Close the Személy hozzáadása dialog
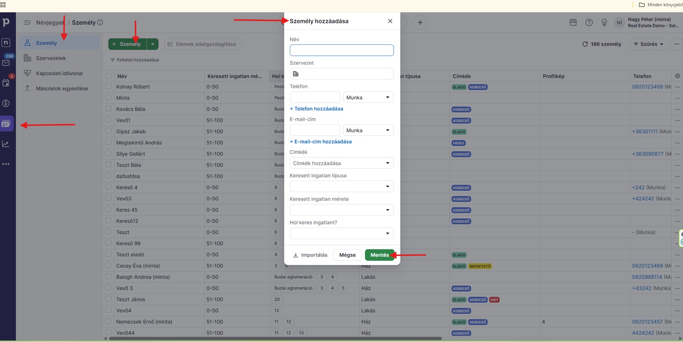 pos(390,21)
